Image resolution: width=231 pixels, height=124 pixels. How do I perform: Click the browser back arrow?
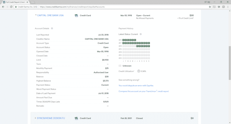[3, 6]
